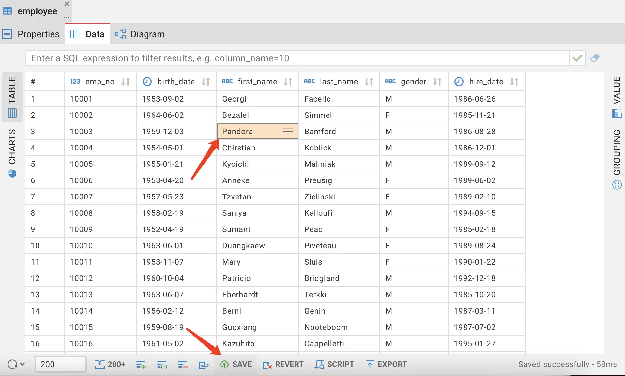Clear the filter with the eraser icon
The height and width of the screenshot is (376, 625).
(595, 58)
